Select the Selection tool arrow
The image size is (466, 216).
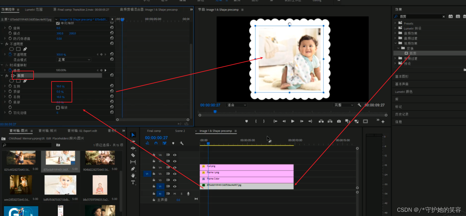(x=133, y=135)
